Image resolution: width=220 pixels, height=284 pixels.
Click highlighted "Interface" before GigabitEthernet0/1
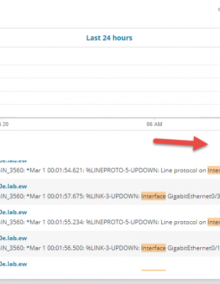pyautogui.click(x=153, y=248)
